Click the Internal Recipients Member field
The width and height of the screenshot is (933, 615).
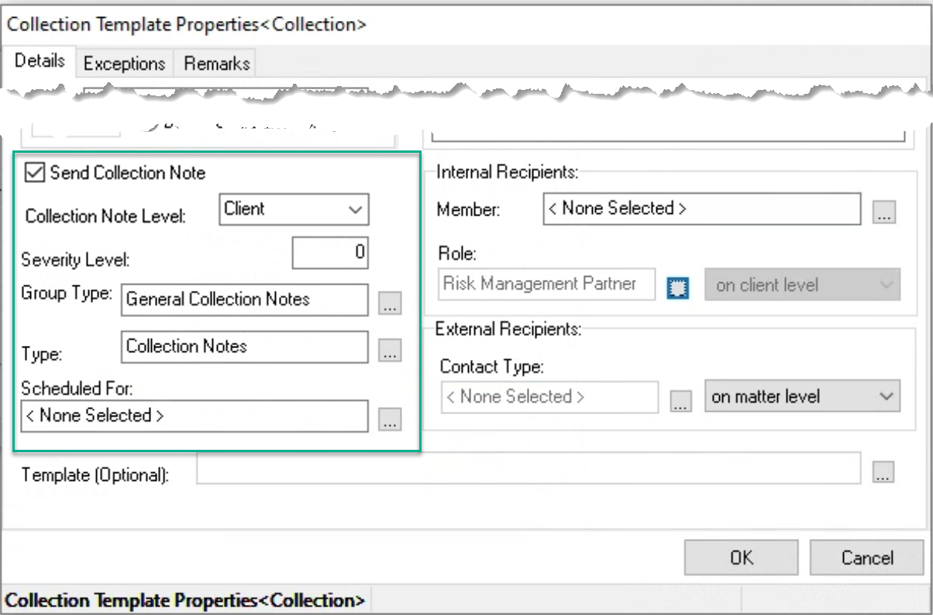(702, 209)
